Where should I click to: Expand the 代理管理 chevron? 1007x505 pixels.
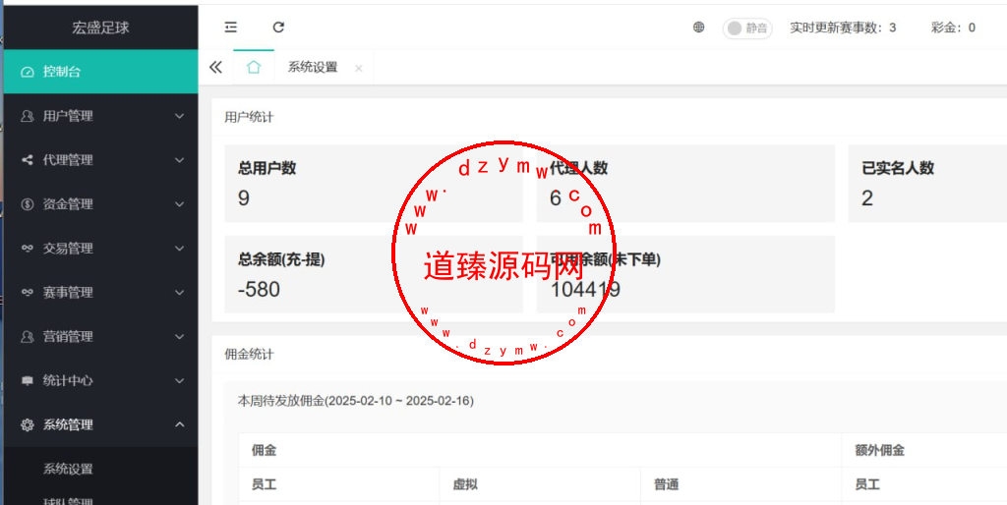click(180, 160)
